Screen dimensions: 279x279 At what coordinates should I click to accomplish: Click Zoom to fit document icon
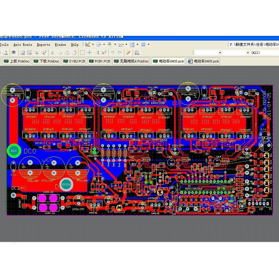[x=22, y=53]
